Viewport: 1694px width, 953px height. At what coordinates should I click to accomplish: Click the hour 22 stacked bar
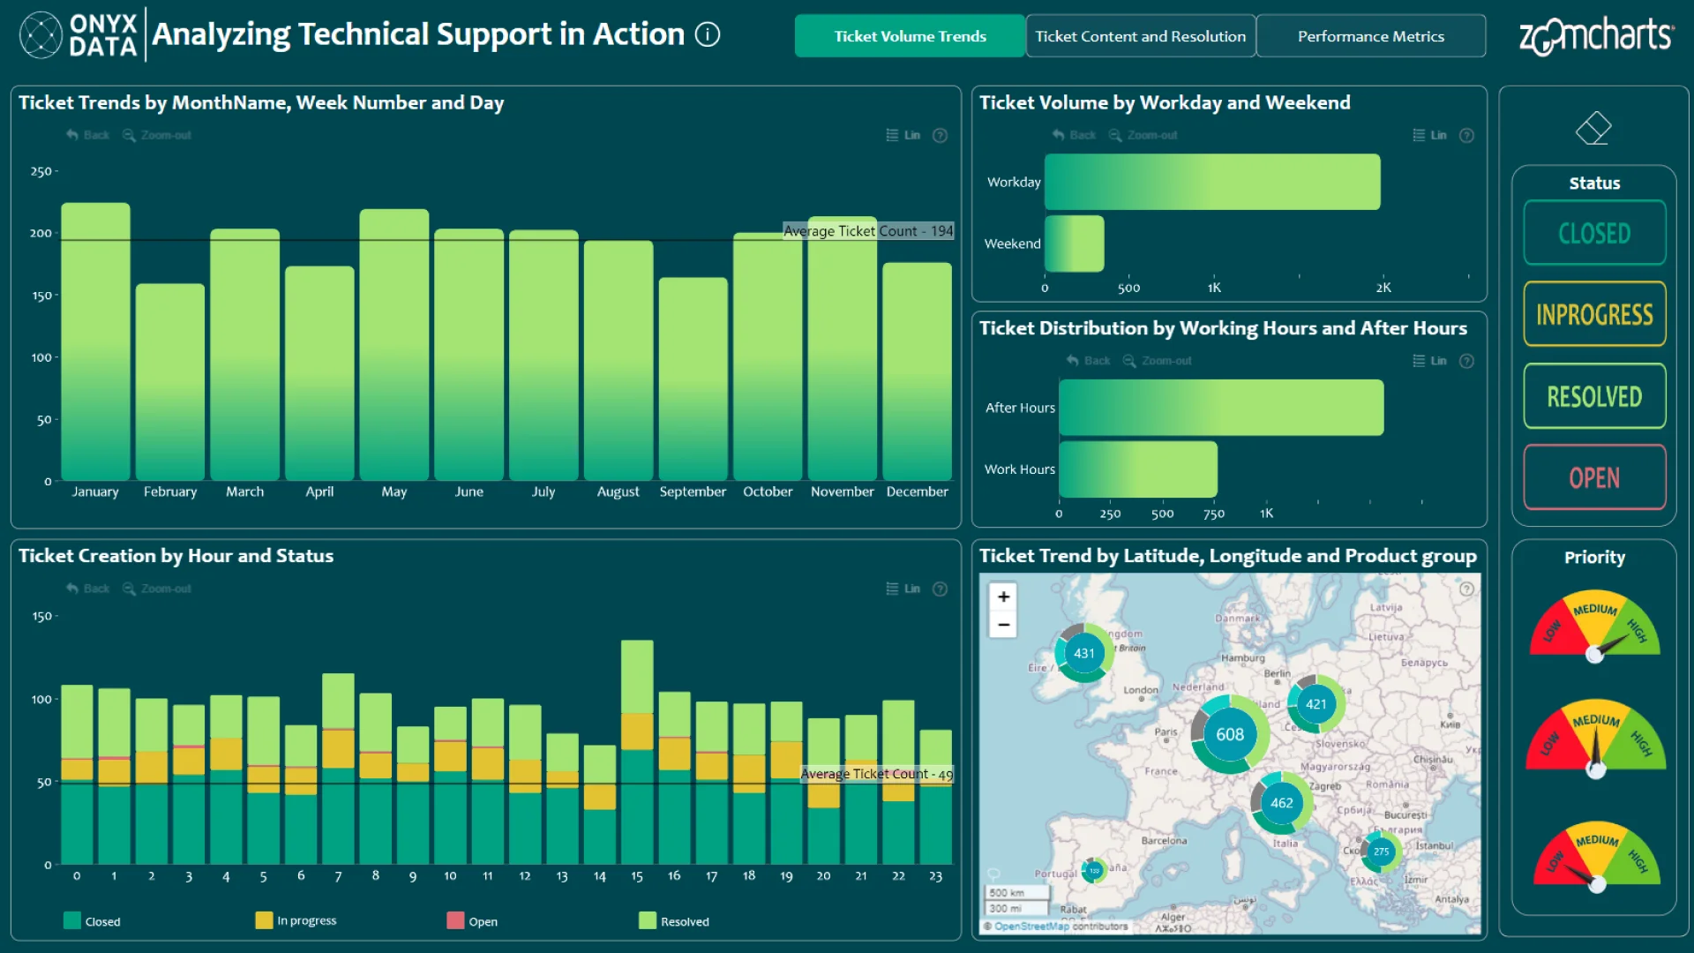pyautogui.click(x=898, y=782)
